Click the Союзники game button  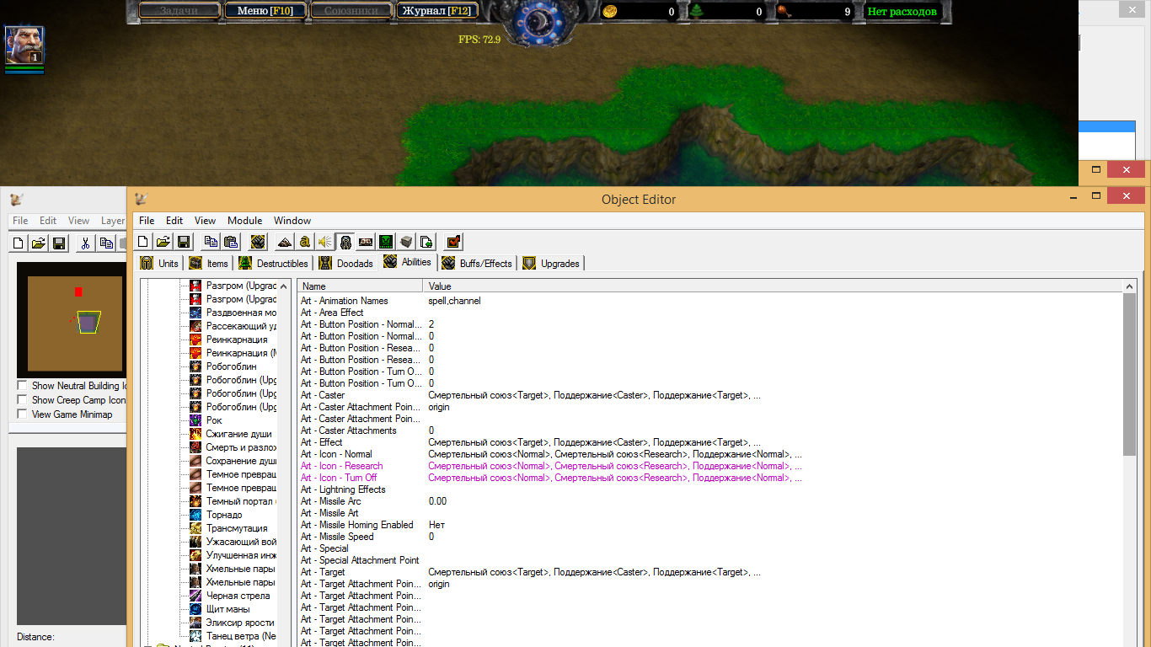point(351,11)
